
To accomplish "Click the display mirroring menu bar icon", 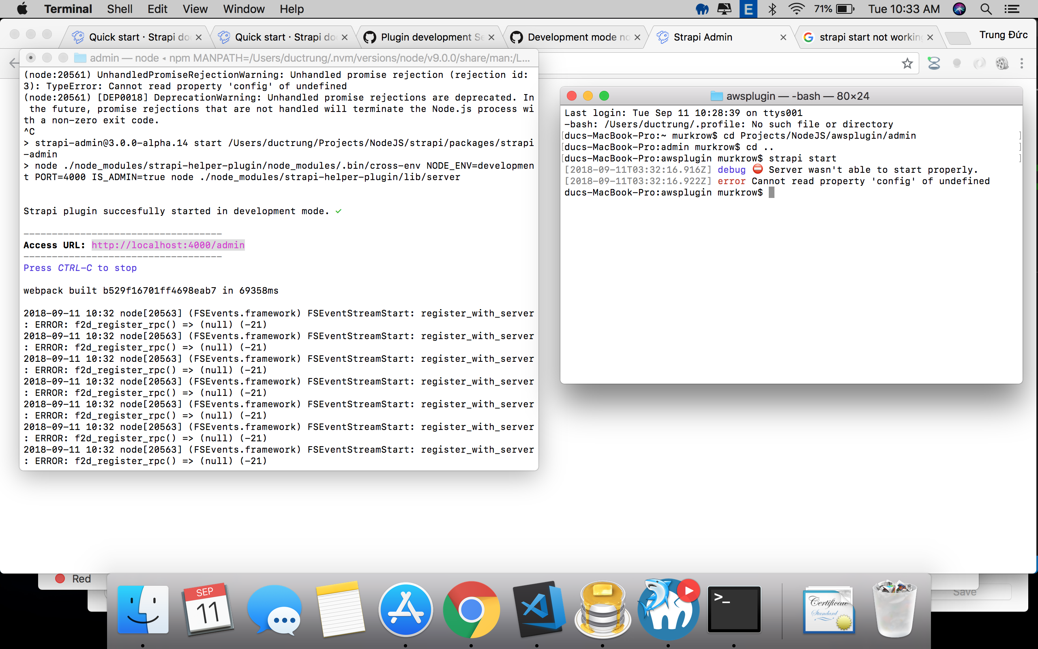I will [725, 9].
